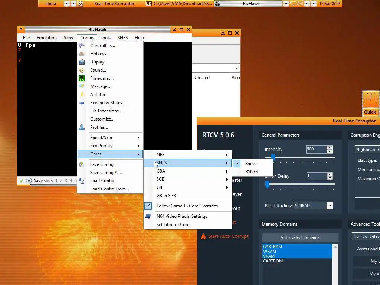380x285 pixels.
Task: Expand the SGB cores submenu
Action: [x=187, y=179]
